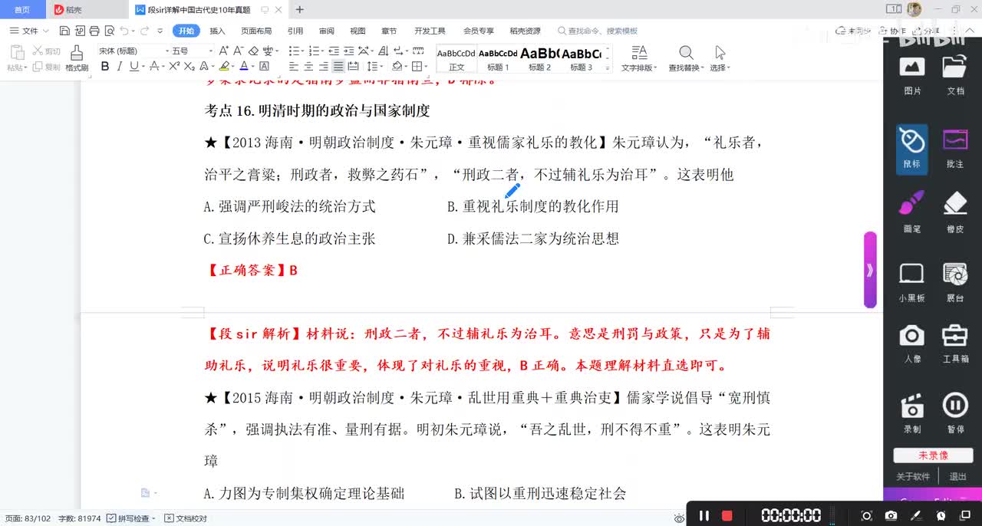The image size is (982, 526).
Task: Toggle strikethrough formatting
Action: coord(154,67)
